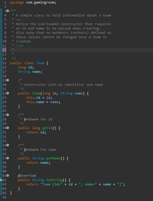Viewport: 153px width, 201px height.
Task: Click the opening <p> tag in Javadoc
Action: 19,20
